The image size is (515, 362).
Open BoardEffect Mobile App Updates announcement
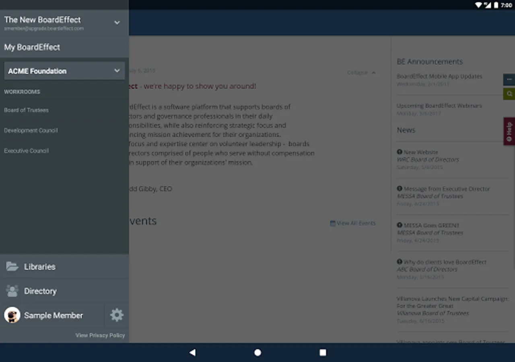(x=439, y=76)
